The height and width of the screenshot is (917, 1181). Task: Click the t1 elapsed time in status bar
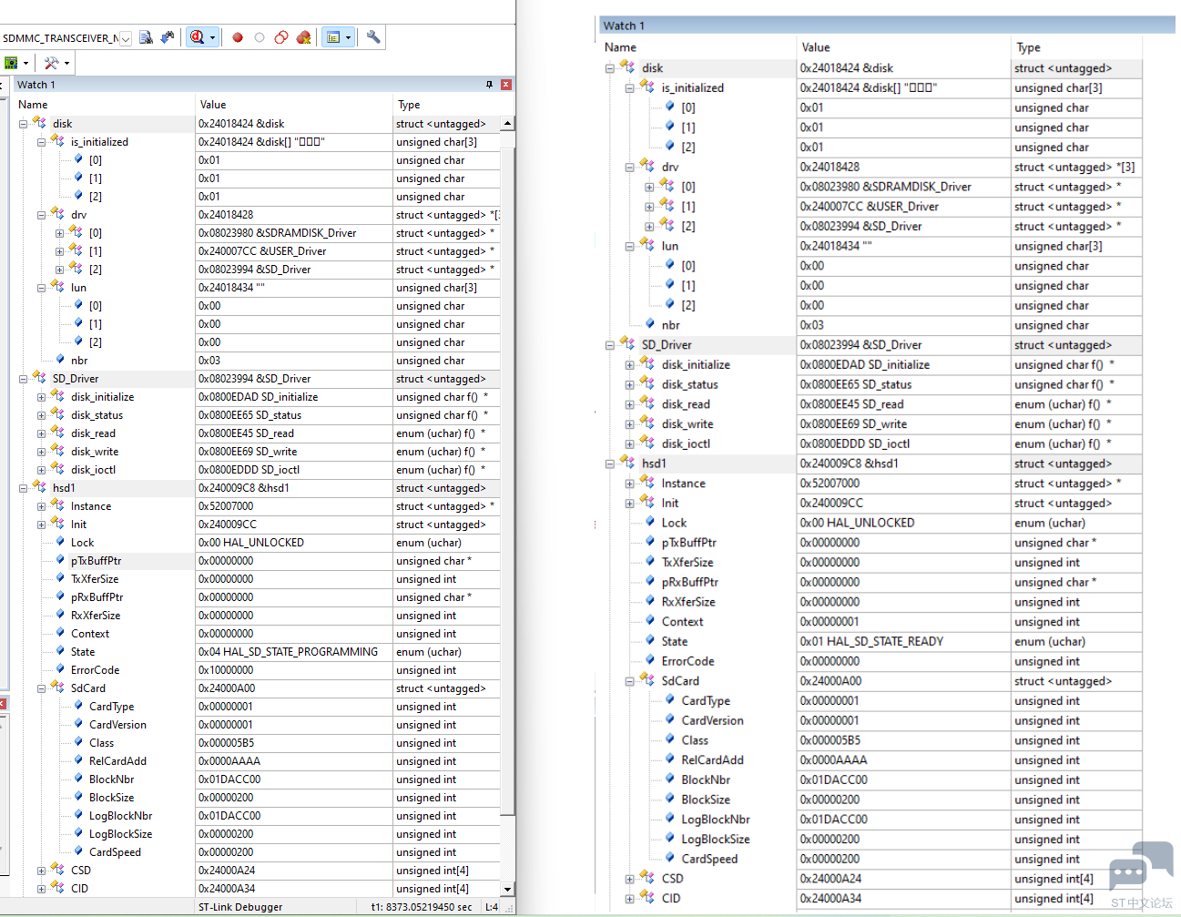pyautogui.click(x=422, y=907)
